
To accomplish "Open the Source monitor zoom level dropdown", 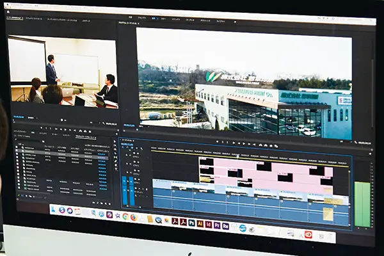I will [32, 118].
